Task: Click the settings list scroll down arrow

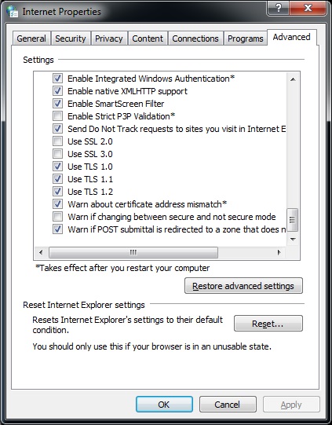Action: pos(293,239)
